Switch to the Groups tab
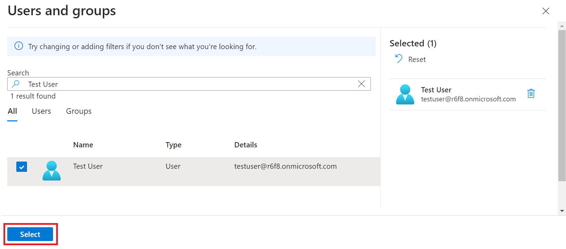 coord(79,111)
